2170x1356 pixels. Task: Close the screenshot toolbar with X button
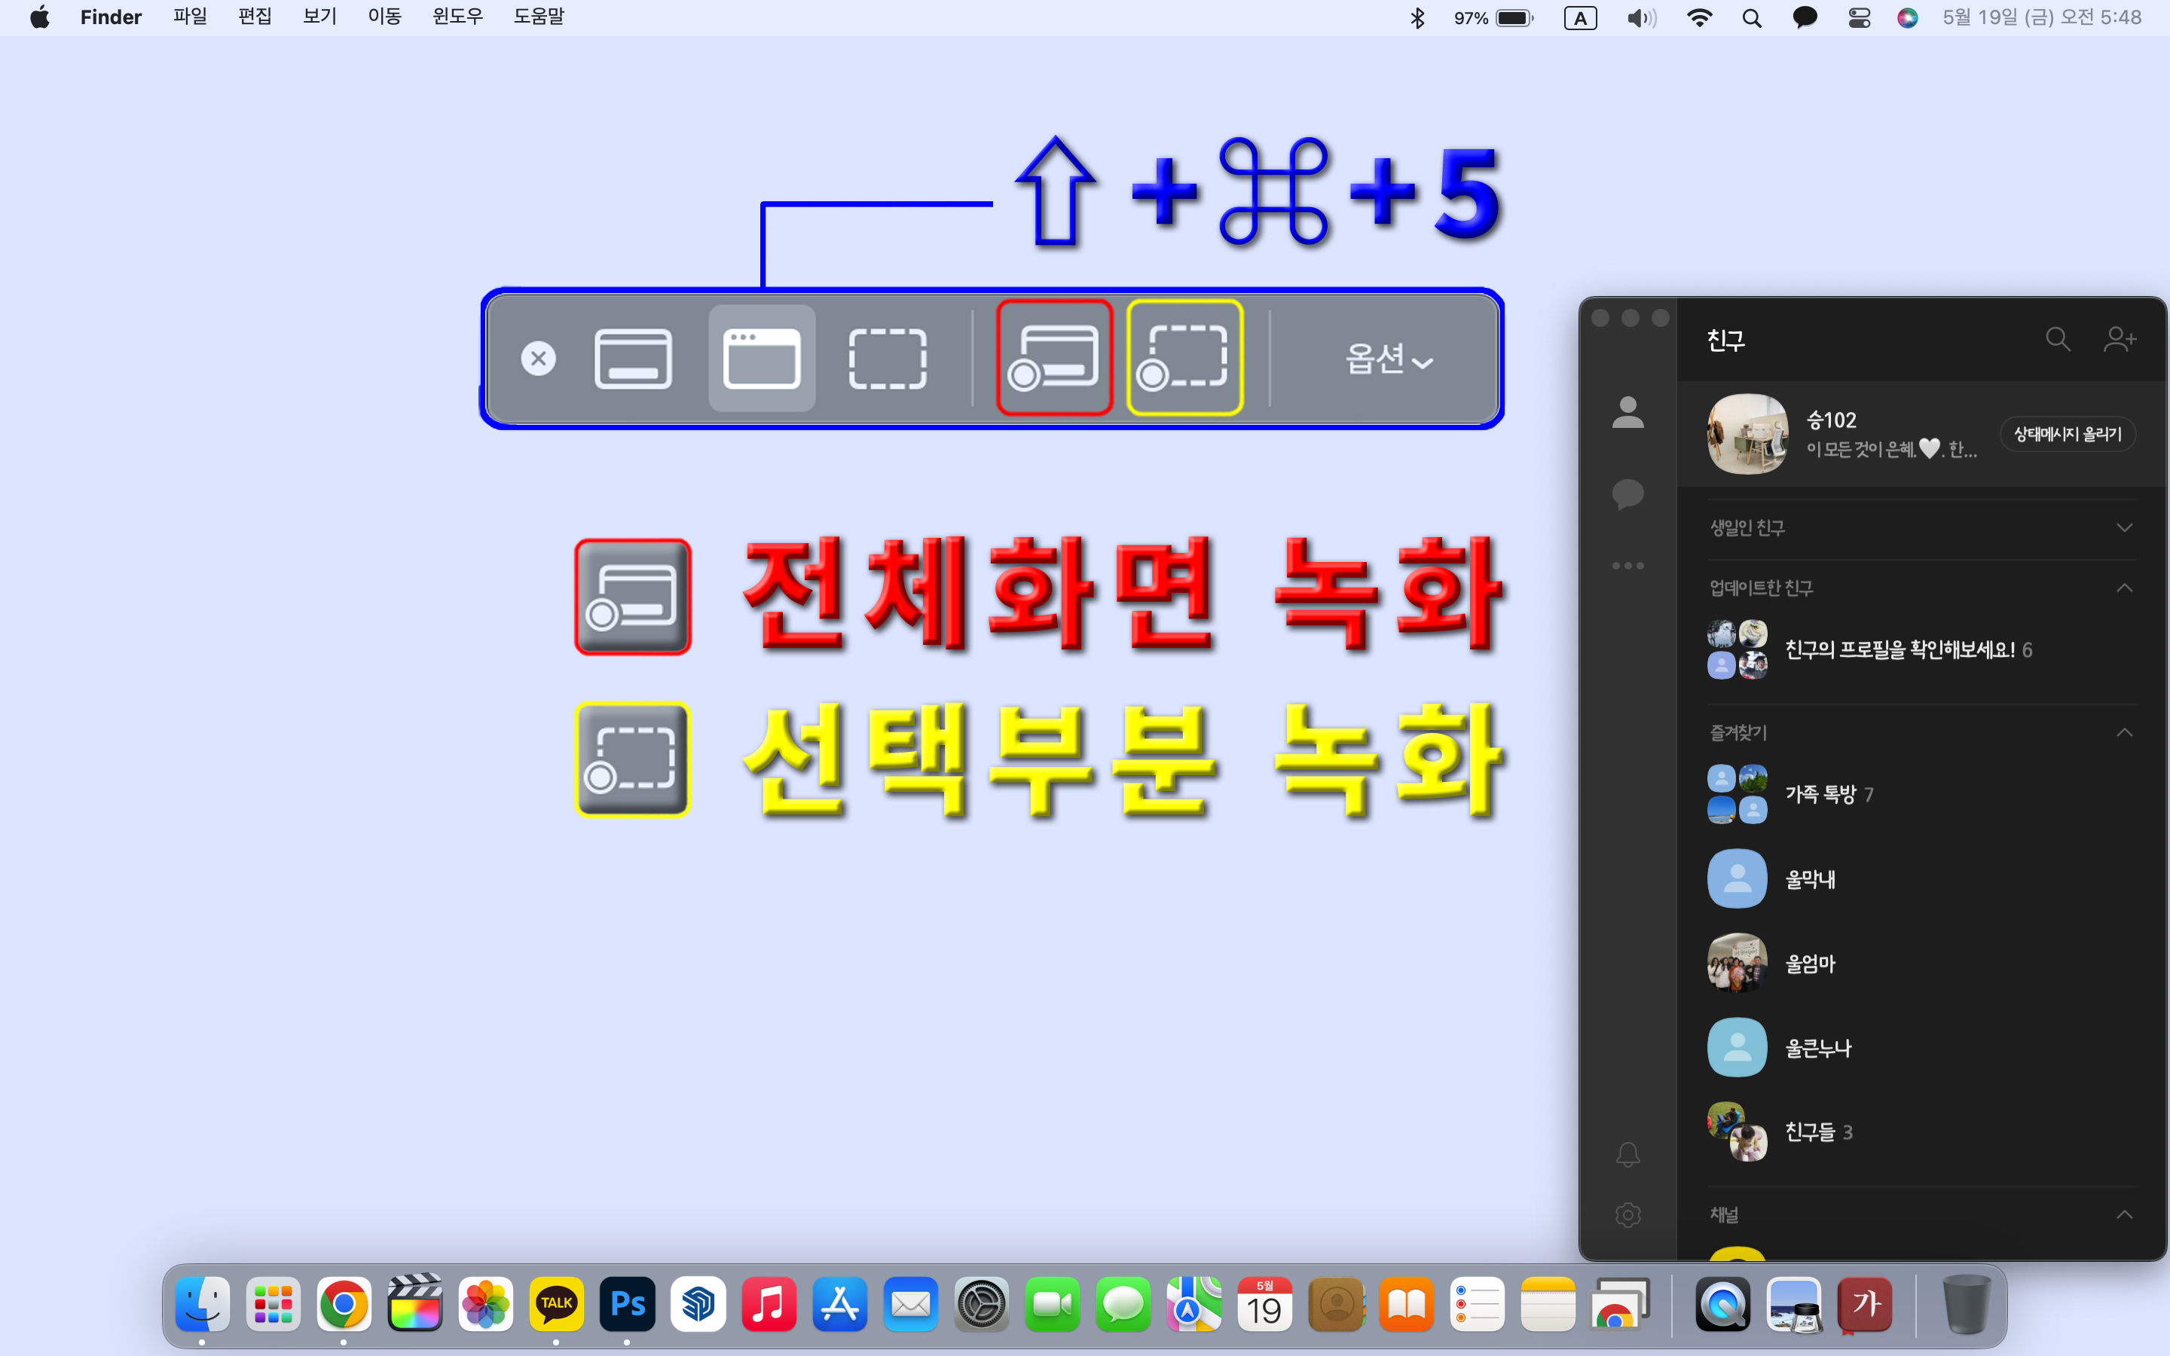[x=538, y=359]
